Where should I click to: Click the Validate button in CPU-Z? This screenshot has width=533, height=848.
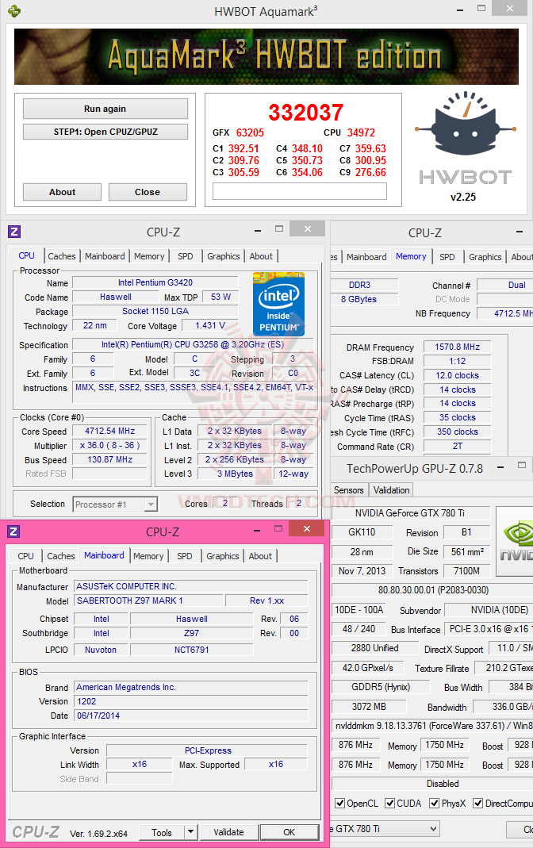tap(228, 832)
